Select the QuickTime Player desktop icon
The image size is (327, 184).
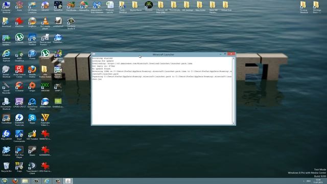pos(32,104)
